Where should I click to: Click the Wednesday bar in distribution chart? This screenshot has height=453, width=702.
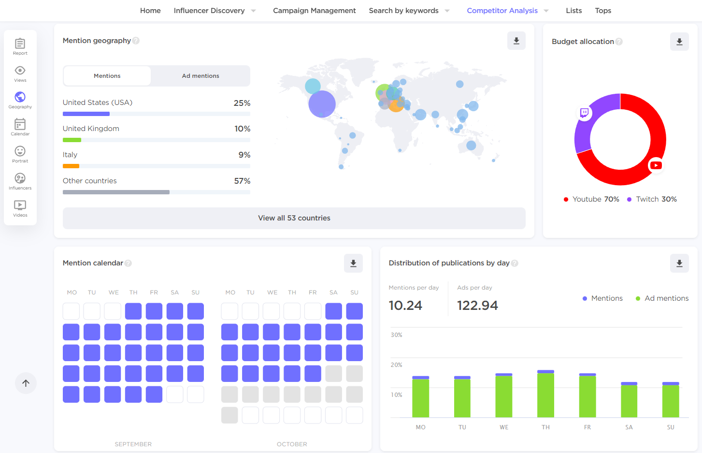pos(504,395)
